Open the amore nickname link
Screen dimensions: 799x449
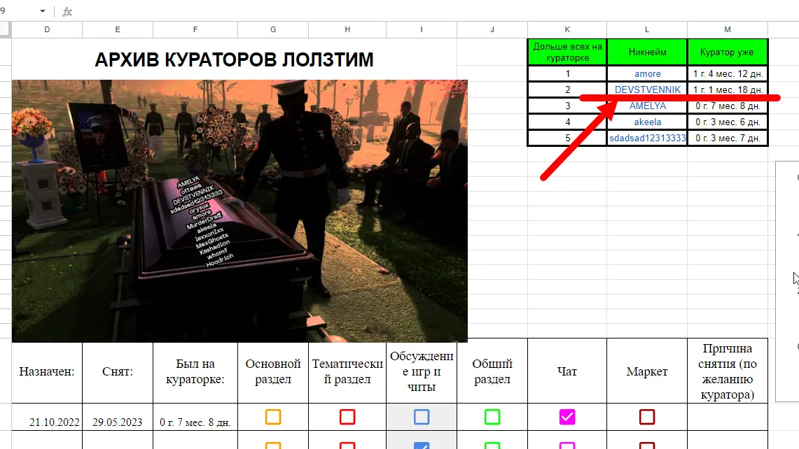pos(648,74)
